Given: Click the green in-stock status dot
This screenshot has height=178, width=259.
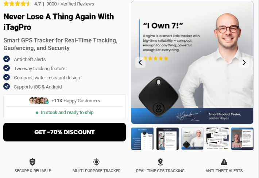Looking at the screenshot, I should pyautogui.click(x=37, y=113).
